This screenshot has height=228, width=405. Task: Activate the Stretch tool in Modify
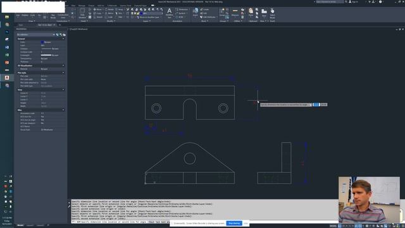(98, 17)
